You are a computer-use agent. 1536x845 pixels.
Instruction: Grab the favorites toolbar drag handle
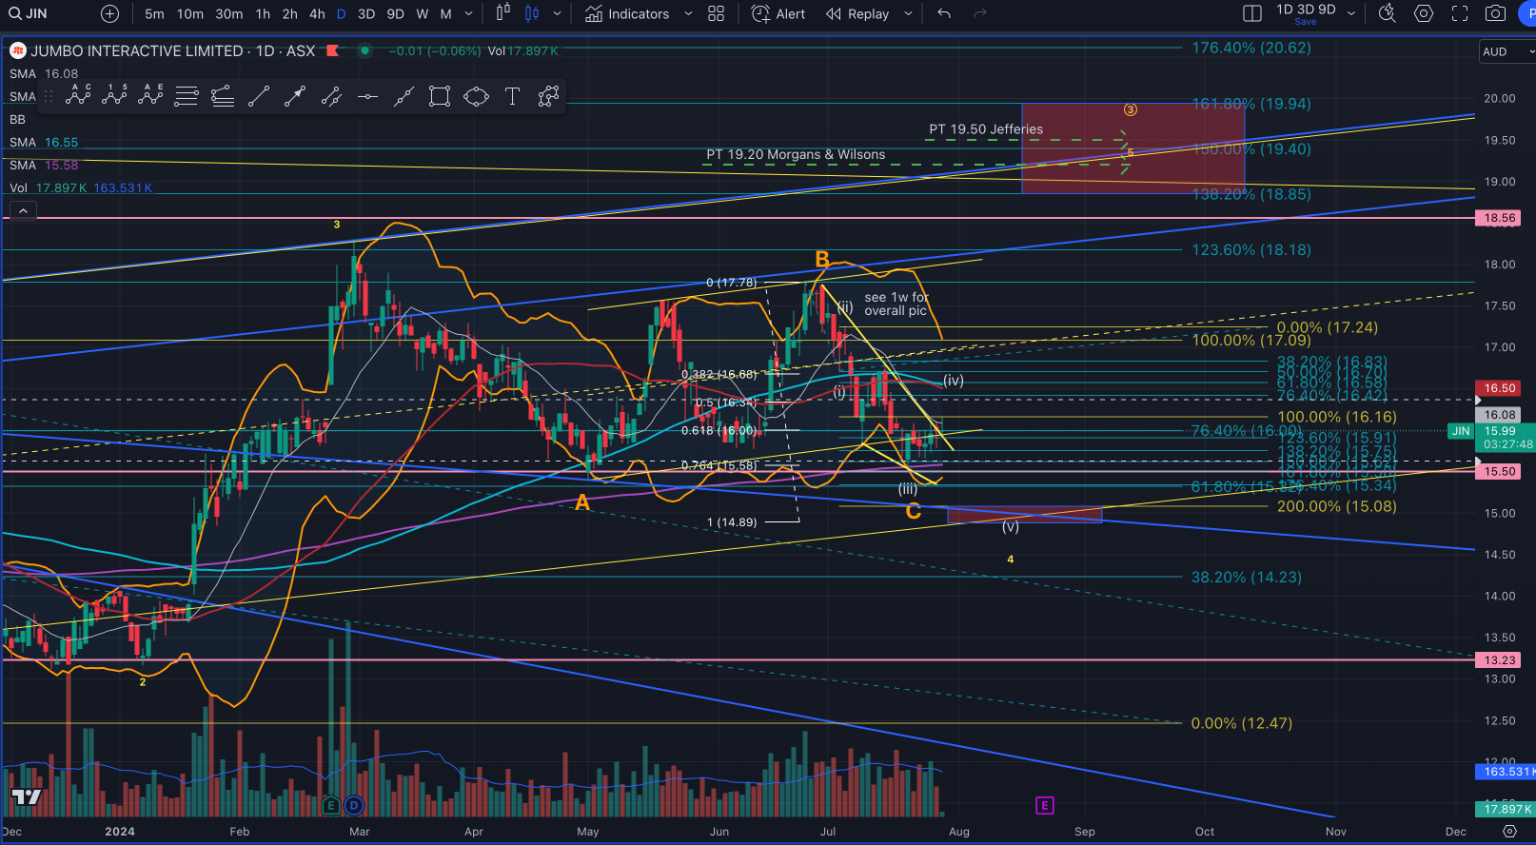tap(49, 95)
